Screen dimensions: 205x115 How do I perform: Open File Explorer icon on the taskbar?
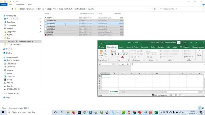68,112
